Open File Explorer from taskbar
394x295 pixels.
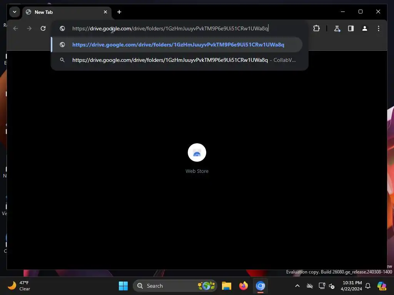[226, 286]
